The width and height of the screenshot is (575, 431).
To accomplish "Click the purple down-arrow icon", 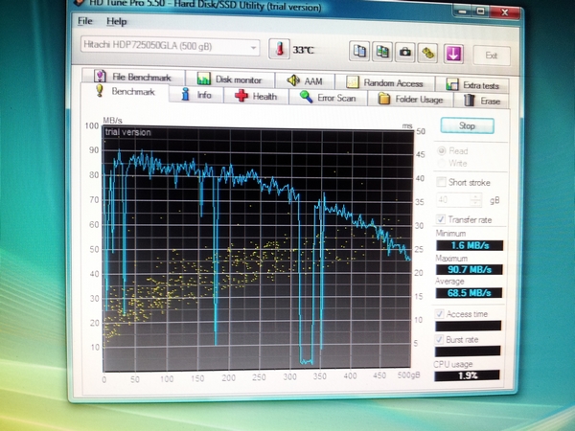I will [x=453, y=54].
